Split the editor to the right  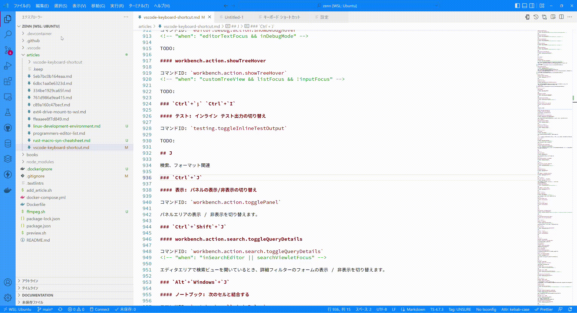pos(561,17)
